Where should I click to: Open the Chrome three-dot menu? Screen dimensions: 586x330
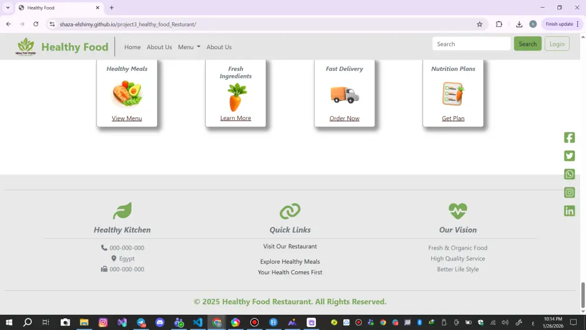(x=578, y=24)
